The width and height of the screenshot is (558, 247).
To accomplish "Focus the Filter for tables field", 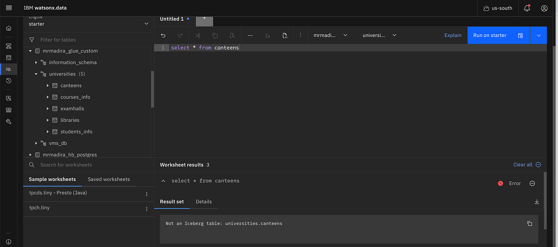I will point(88,40).
